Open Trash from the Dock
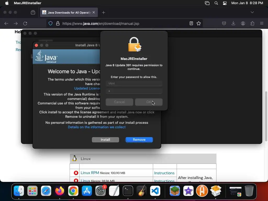Viewport: 268px width, 201px height. click(249, 191)
